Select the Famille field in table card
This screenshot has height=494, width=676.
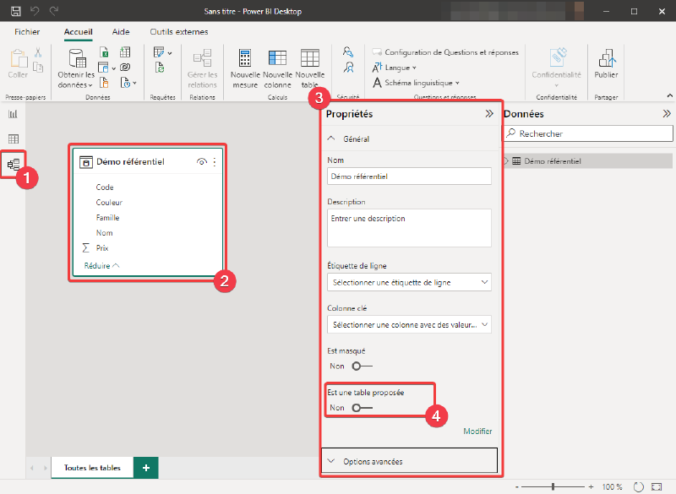108,218
